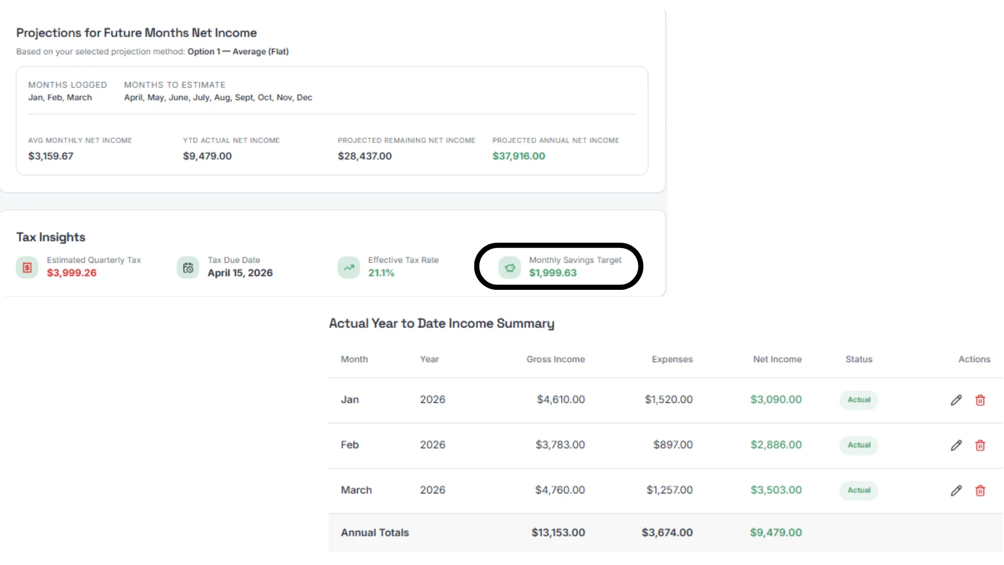1004x565 pixels.
Task: Edit the Jan 2026 income entry
Action: click(x=956, y=400)
